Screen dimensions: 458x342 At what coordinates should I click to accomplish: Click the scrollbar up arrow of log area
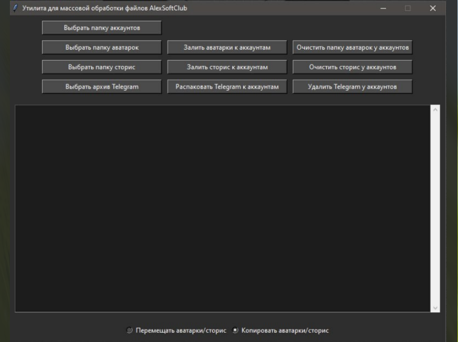[x=435, y=109]
